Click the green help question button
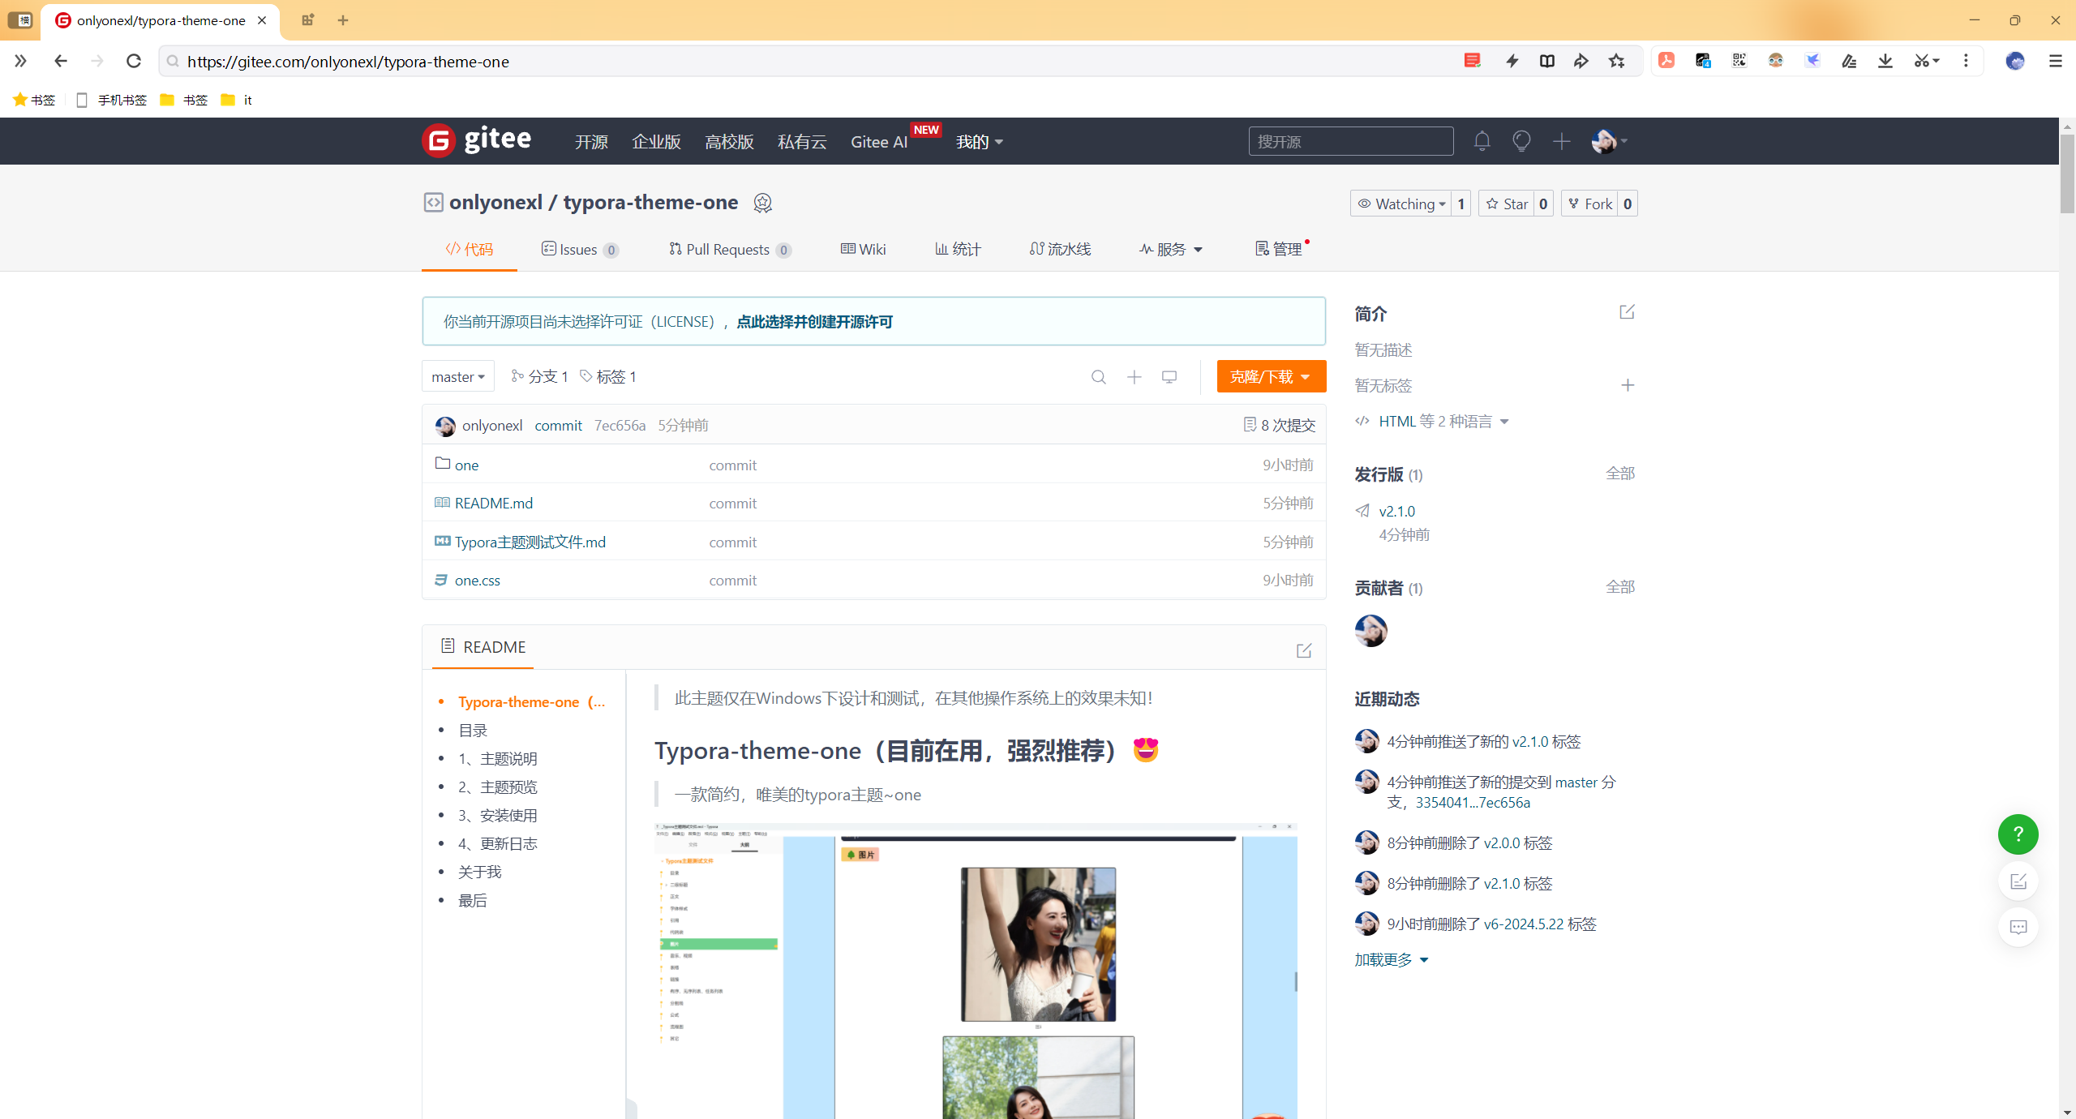The height and width of the screenshot is (1119, 2076). click(2018, 834)
